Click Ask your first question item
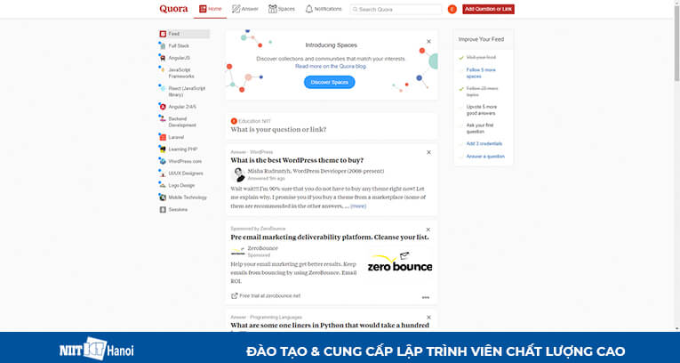The image size is (680, 363). (480, 128)
